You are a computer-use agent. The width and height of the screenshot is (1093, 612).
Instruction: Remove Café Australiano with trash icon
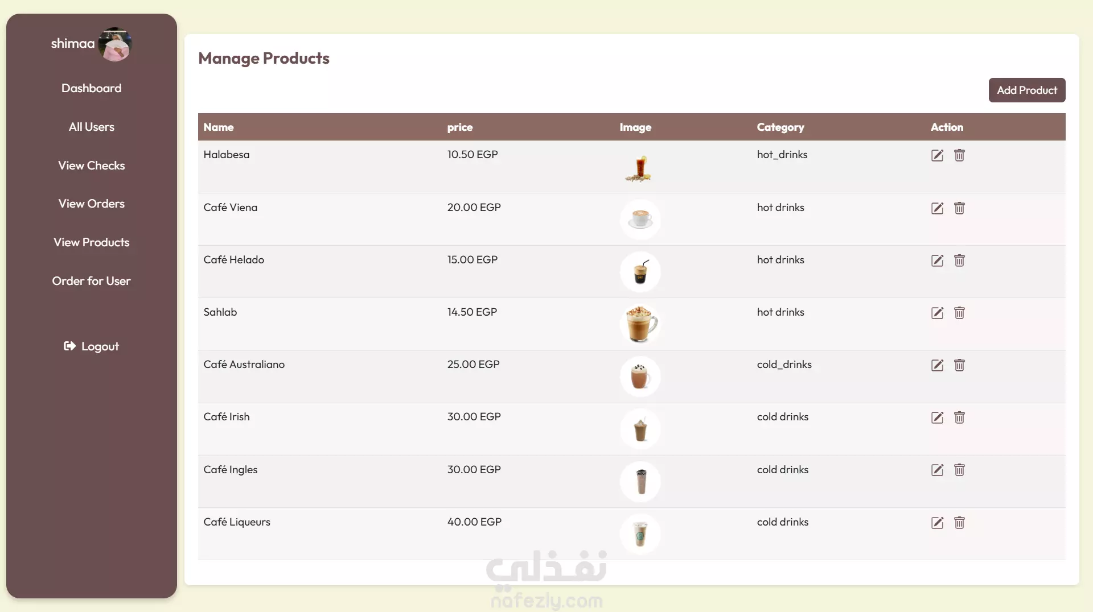[959, 365]
